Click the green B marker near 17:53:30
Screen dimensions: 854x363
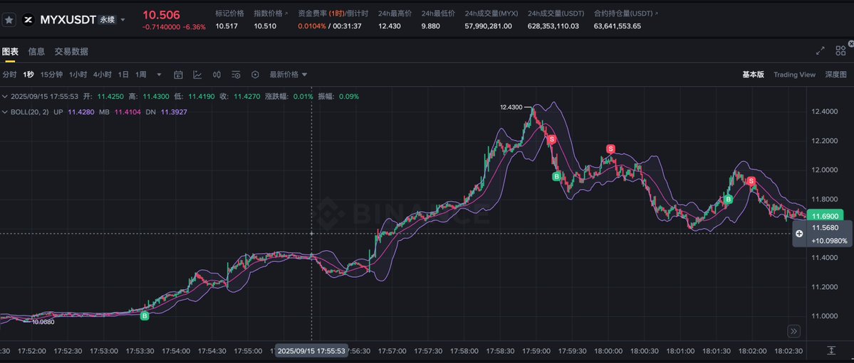(145, 315)
